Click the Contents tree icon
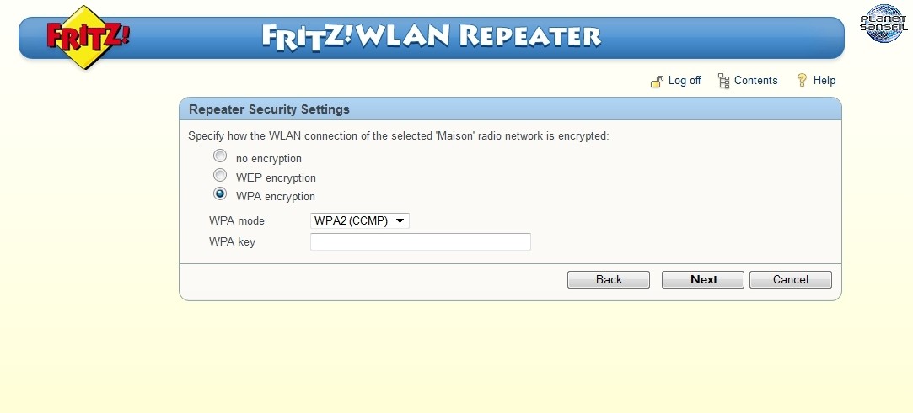The height and width of the screenshot is (413, 913). tap(724, 81)
